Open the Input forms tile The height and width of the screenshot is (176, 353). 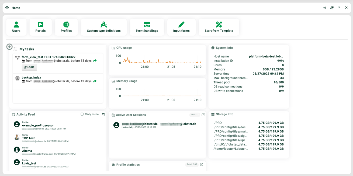click(181, 27)
